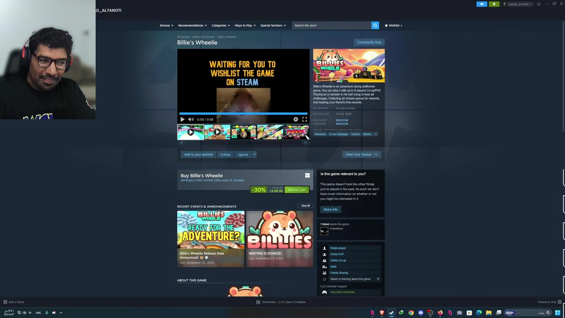Expand more tags plus button
The image size is (565, 318).
pyautogui.click(x=376, y=134)
